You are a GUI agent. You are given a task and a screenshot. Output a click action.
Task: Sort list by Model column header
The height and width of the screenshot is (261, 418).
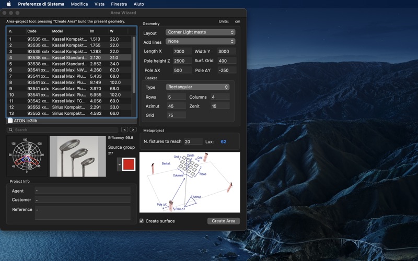click(x=70, y=31)
